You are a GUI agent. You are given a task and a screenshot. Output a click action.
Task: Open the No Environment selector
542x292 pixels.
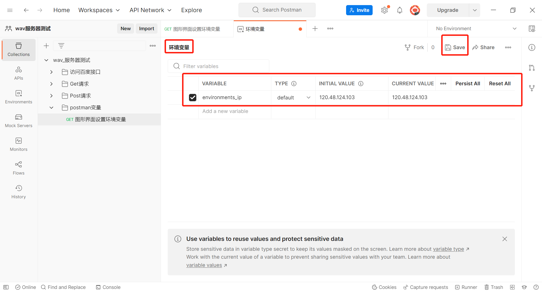click(476, 29)
